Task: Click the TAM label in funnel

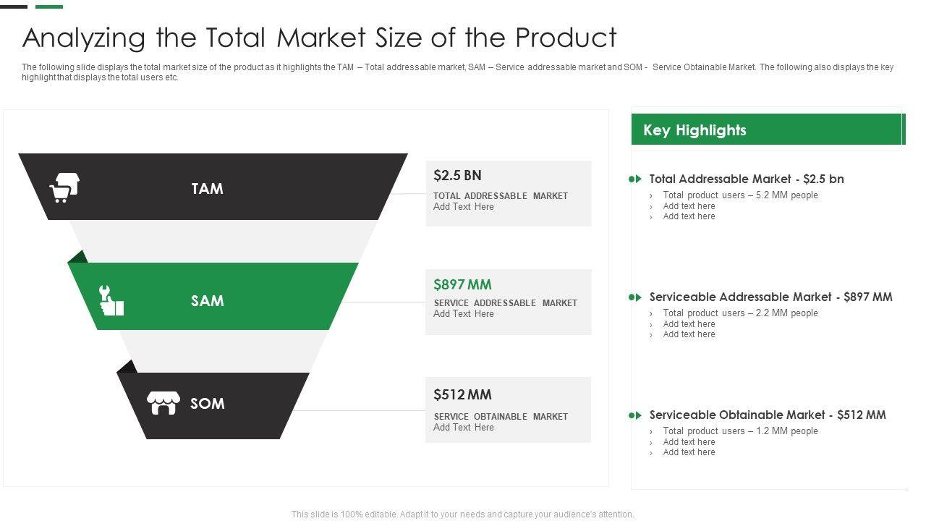Action: (x=207, y=188)
